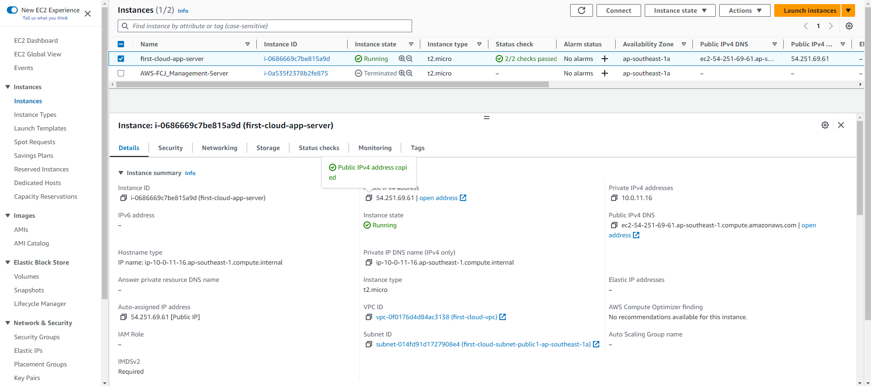Open Launch instances split-button arrow
The height and width of the screenshot is (386, 871).
[848, 10]
